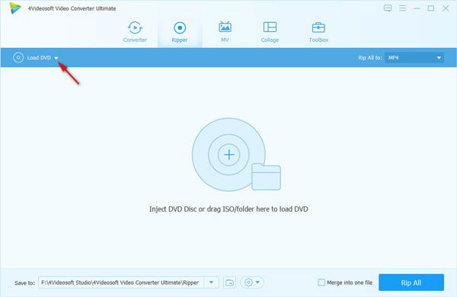Open the gear settings dropdown
The image size is (457, 297).
[252, 283]
